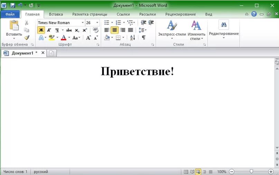Click the Grow Font icon
279x175 pixels.
point(88,38)
